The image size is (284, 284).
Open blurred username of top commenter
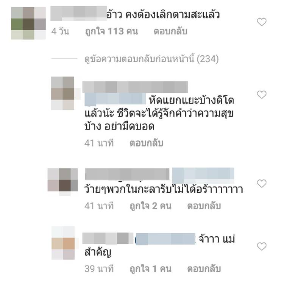point(78,13)
